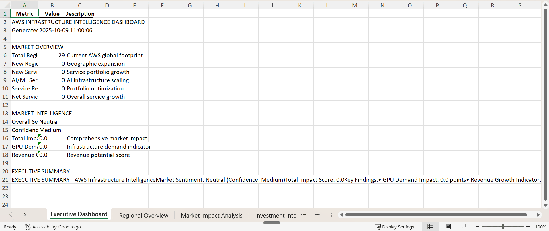Check accessibility status: Good to go
Image resolution: width=549 pixels, height=231 pixels.
pos(53,227)
